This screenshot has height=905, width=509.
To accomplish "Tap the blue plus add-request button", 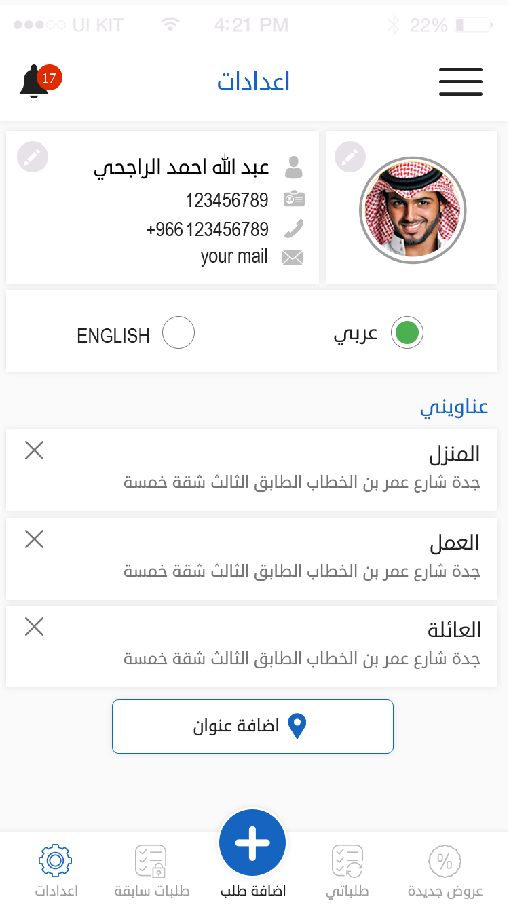I will point(252,843).
